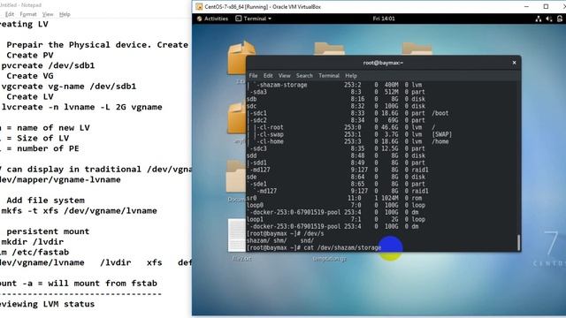Open the terminal View menu
This screenshot has width=566, height=318.
point(285,76)
